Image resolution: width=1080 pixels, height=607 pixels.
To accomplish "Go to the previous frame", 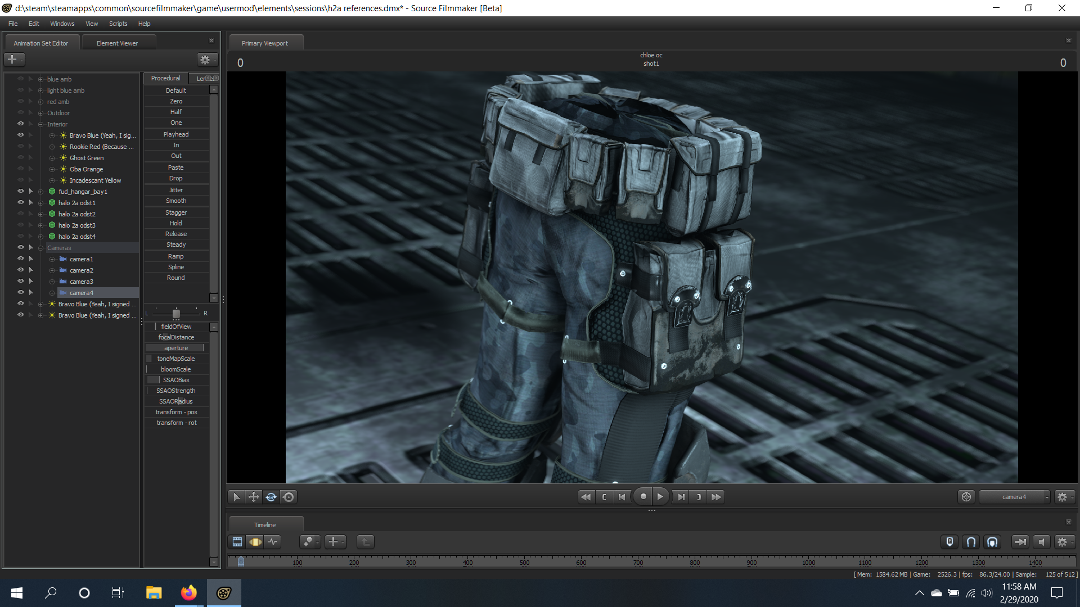I will [x=622, y=497].
